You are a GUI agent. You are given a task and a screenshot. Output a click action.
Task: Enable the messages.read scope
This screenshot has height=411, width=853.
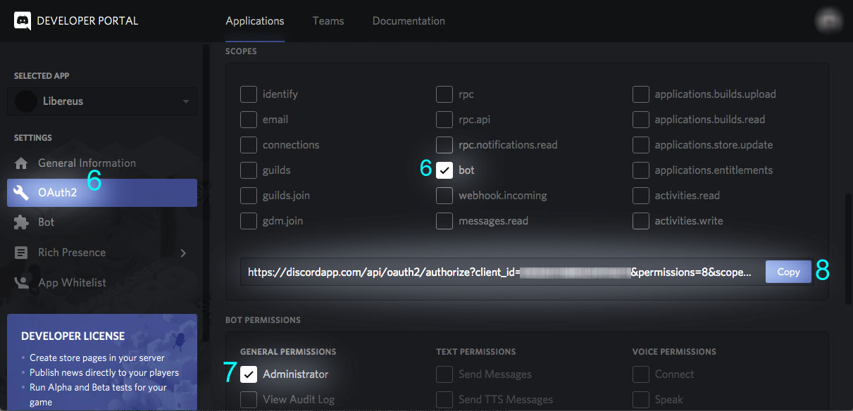pyautogui.click(x=444, y=221)
